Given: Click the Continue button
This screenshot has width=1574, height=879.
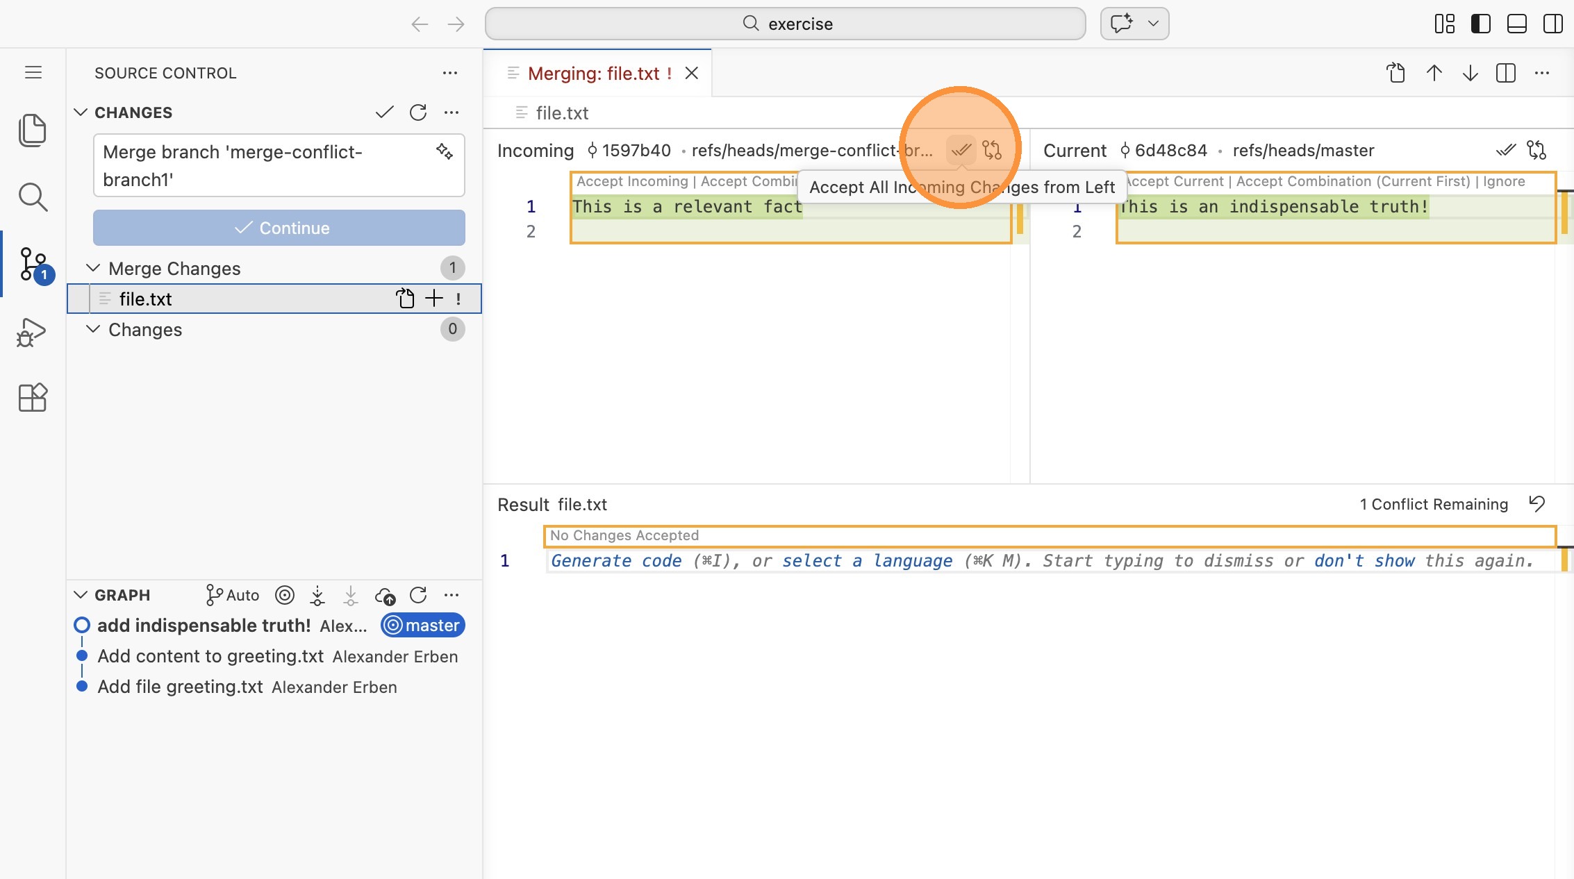Looking at the screenshot, I should (279, 228).
